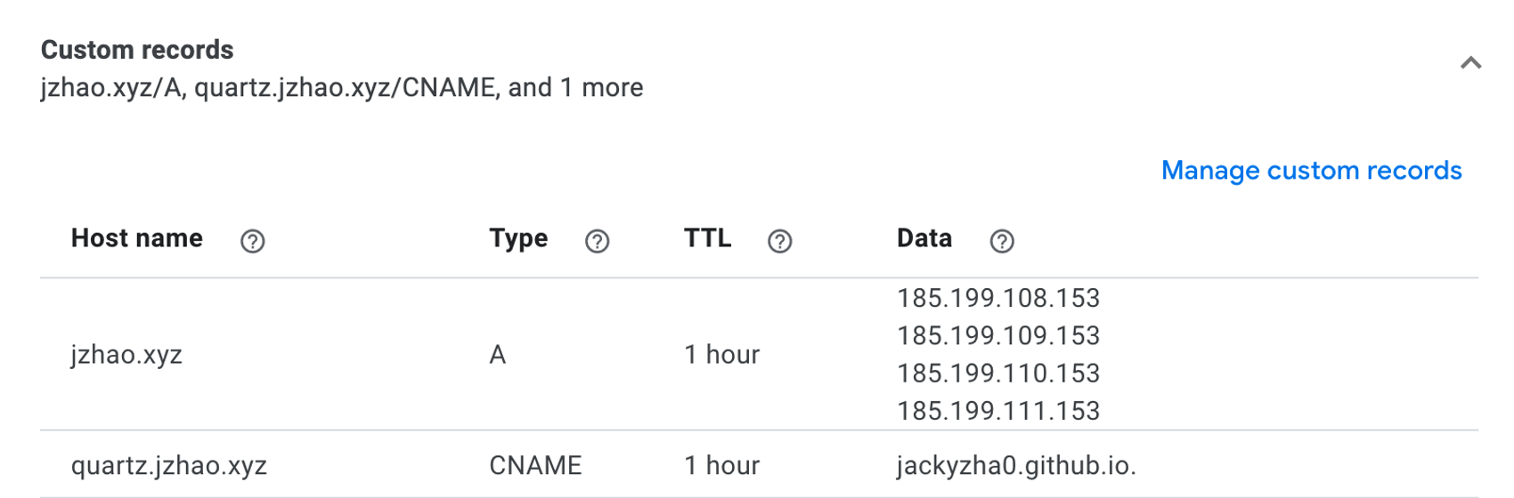
Task: Open the help tooltip next to Data
Action: [x=1002, y=241]
